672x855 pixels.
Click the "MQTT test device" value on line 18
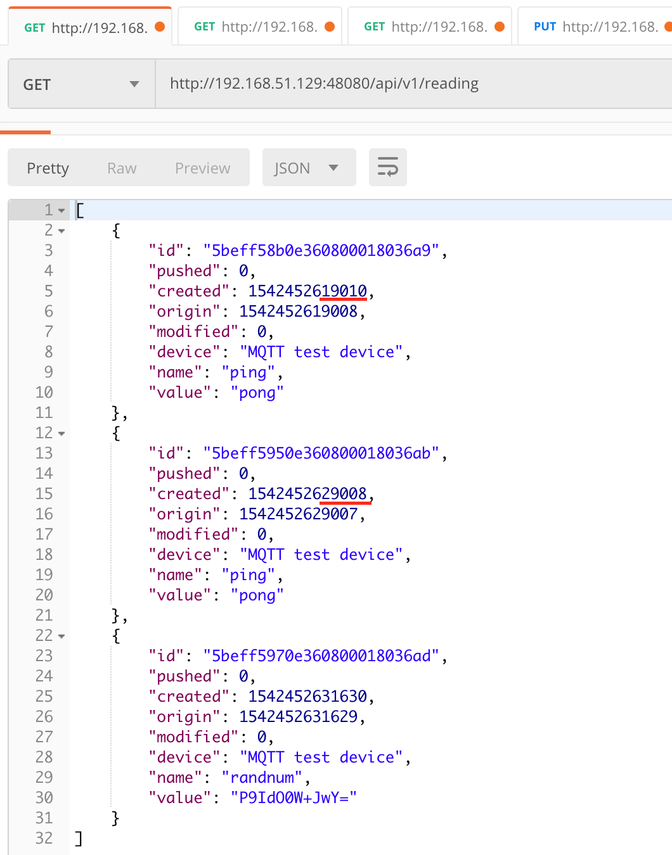[x=321, y=554]
